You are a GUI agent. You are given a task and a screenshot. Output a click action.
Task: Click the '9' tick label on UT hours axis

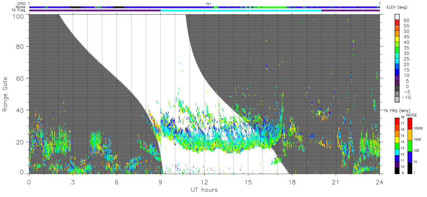pyautogui.click(x=160, y=182)
